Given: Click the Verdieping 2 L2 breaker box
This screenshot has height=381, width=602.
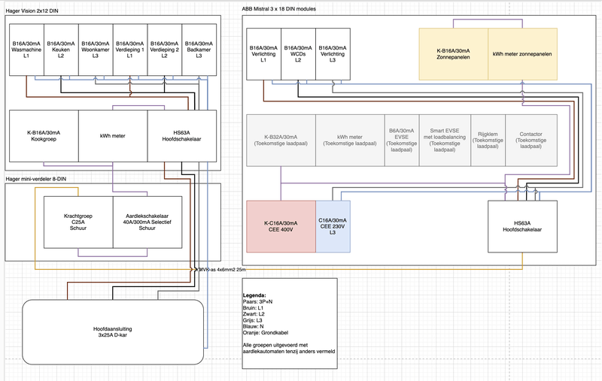Looking at the screenshot, I should coord(165,50).
